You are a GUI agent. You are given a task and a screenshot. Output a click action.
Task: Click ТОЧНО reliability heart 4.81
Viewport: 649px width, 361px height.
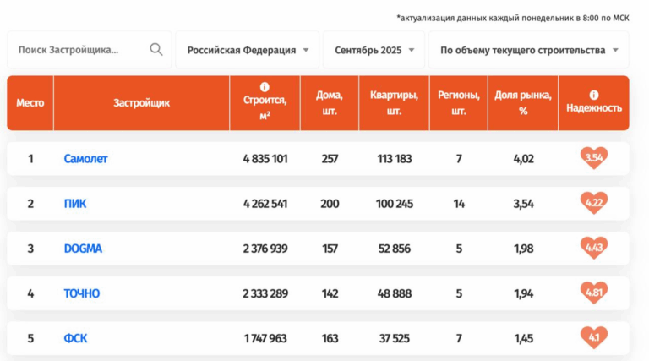[x=594, y=293]
